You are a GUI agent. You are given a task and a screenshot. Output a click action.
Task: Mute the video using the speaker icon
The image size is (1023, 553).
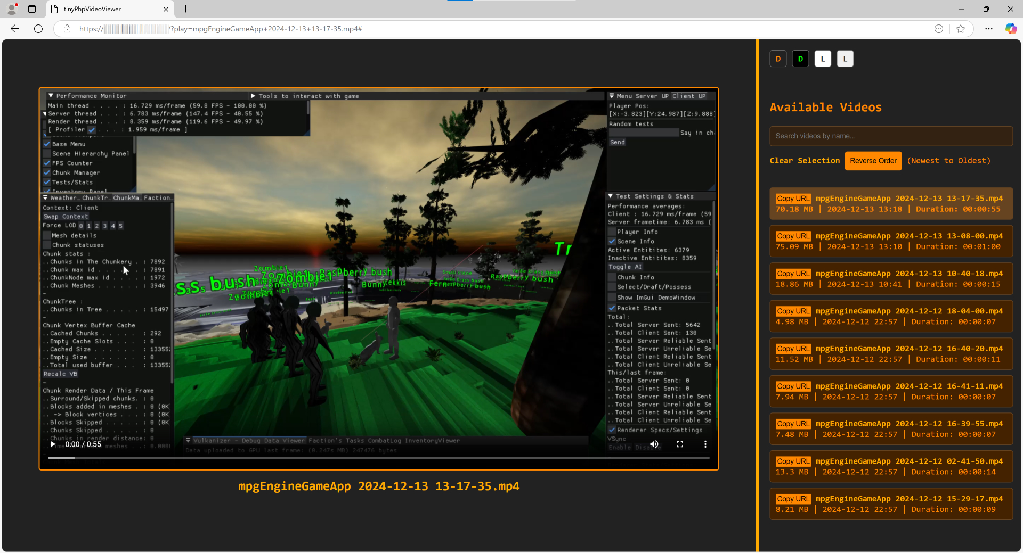tap(654, 444)
